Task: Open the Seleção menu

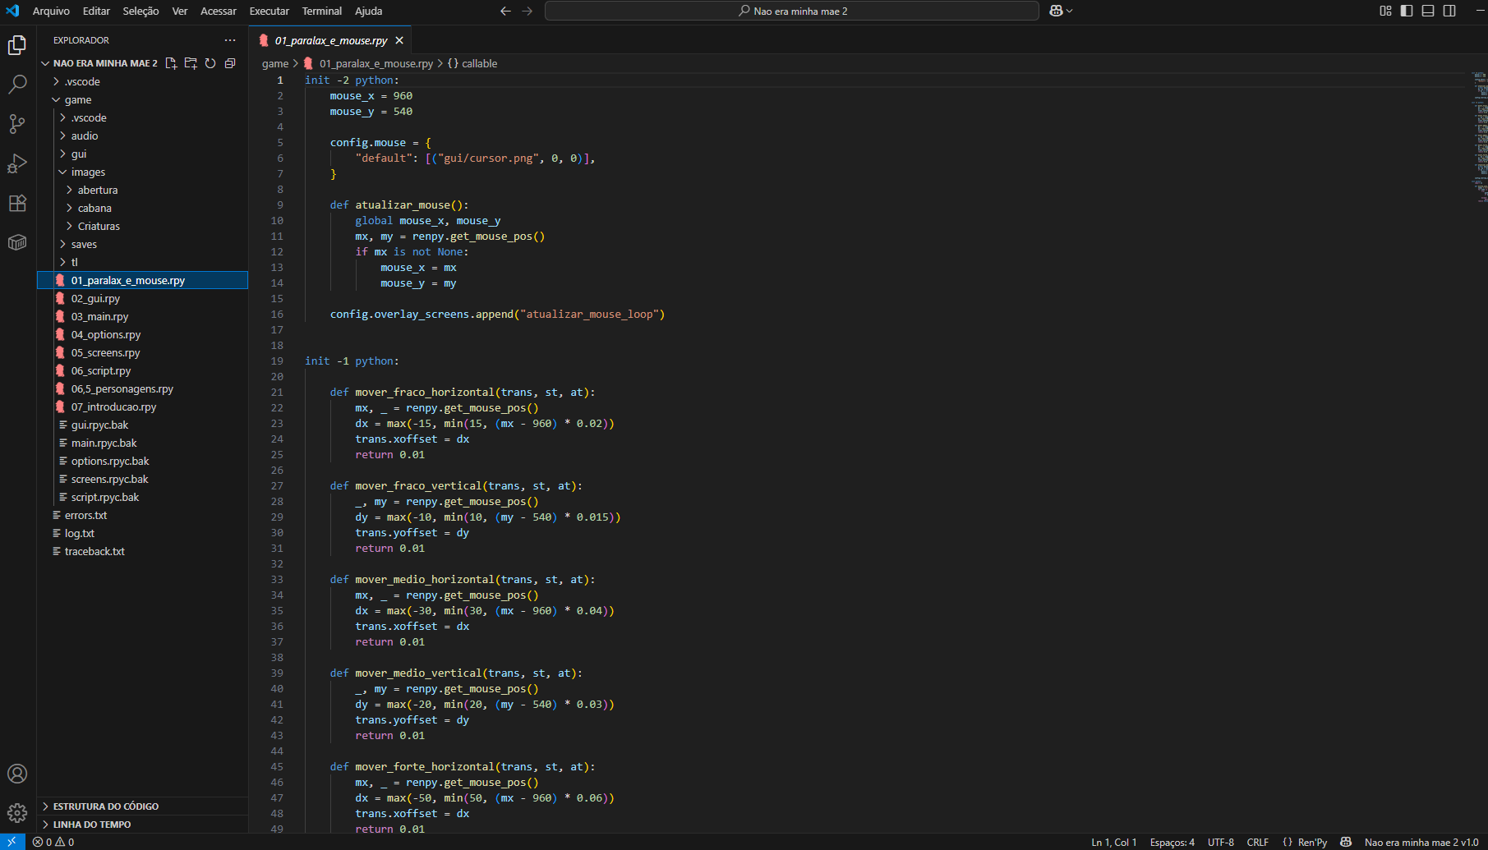Action: coord(141,11)
